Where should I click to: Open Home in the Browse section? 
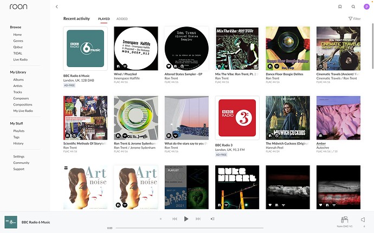coord(17,35)
